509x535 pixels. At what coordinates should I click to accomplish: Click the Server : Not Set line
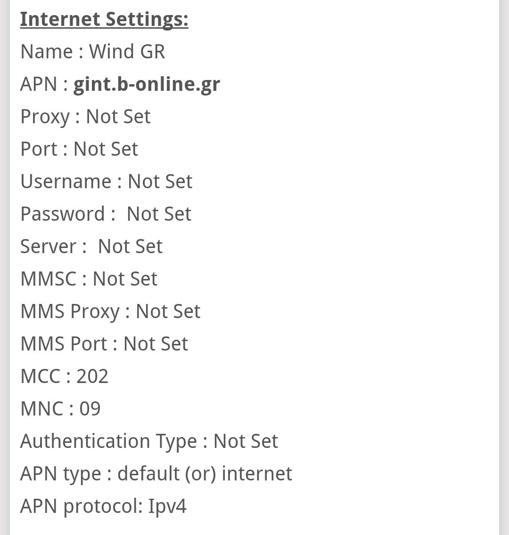tap(91, 247)
